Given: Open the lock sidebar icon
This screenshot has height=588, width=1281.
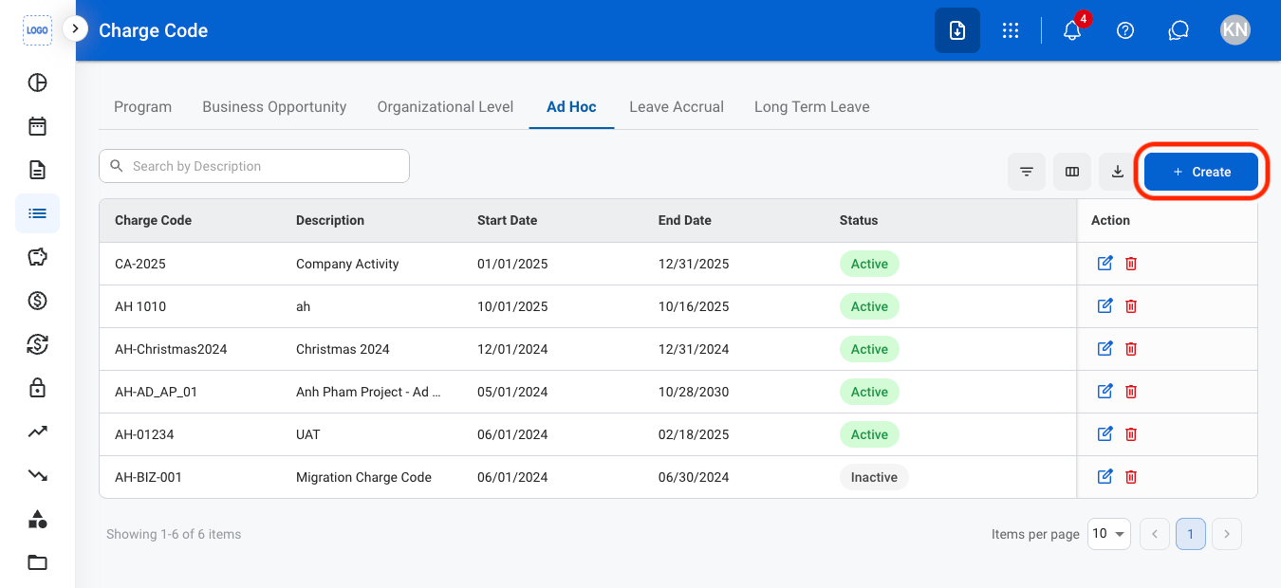Looking at the screenshot, I should (x=37, y=388).
